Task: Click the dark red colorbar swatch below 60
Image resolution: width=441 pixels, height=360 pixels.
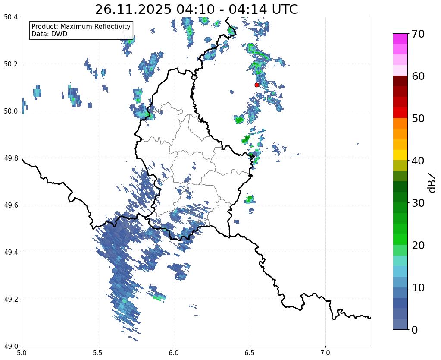Action: pos(400,81)
